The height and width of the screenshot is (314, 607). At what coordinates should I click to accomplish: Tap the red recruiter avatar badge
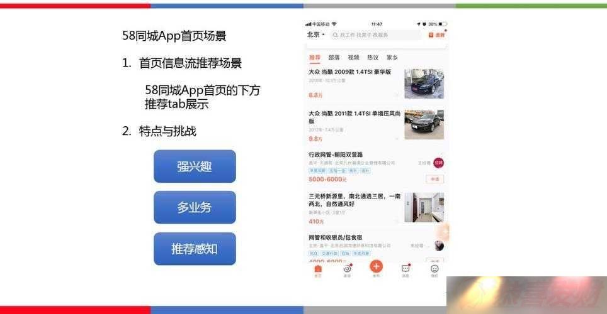[438, 163]
